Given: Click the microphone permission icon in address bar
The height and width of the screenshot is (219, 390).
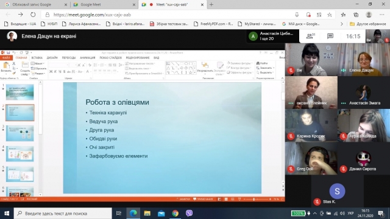Looking at the screenshot, I should (297, 15).
